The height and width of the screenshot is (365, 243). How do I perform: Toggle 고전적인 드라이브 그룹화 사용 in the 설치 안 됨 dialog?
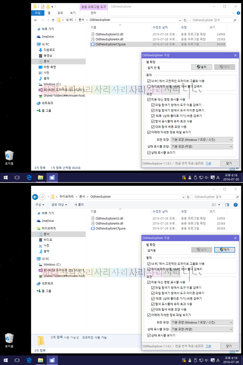(149, 81)
